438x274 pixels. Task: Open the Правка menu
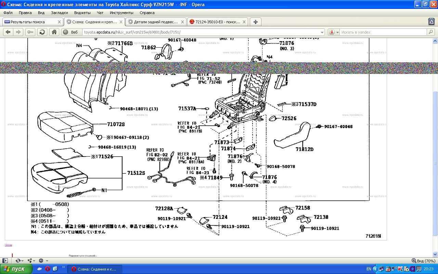pyautogui.click(x=25, y=13)
